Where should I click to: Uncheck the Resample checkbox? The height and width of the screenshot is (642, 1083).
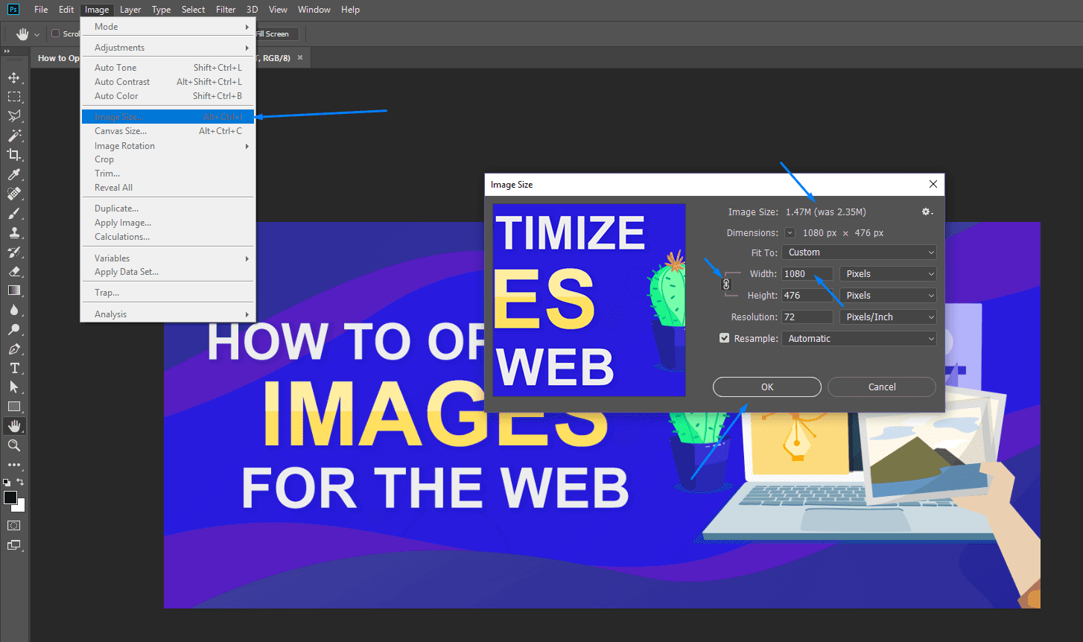click(x=724, y=338)
